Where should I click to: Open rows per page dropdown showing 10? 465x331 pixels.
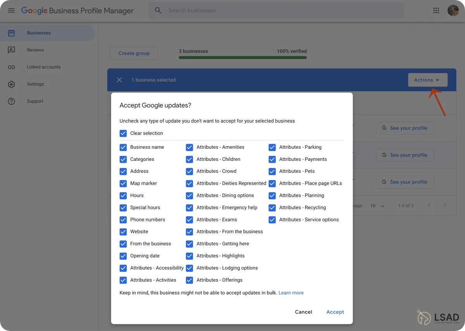coord(377,206)
